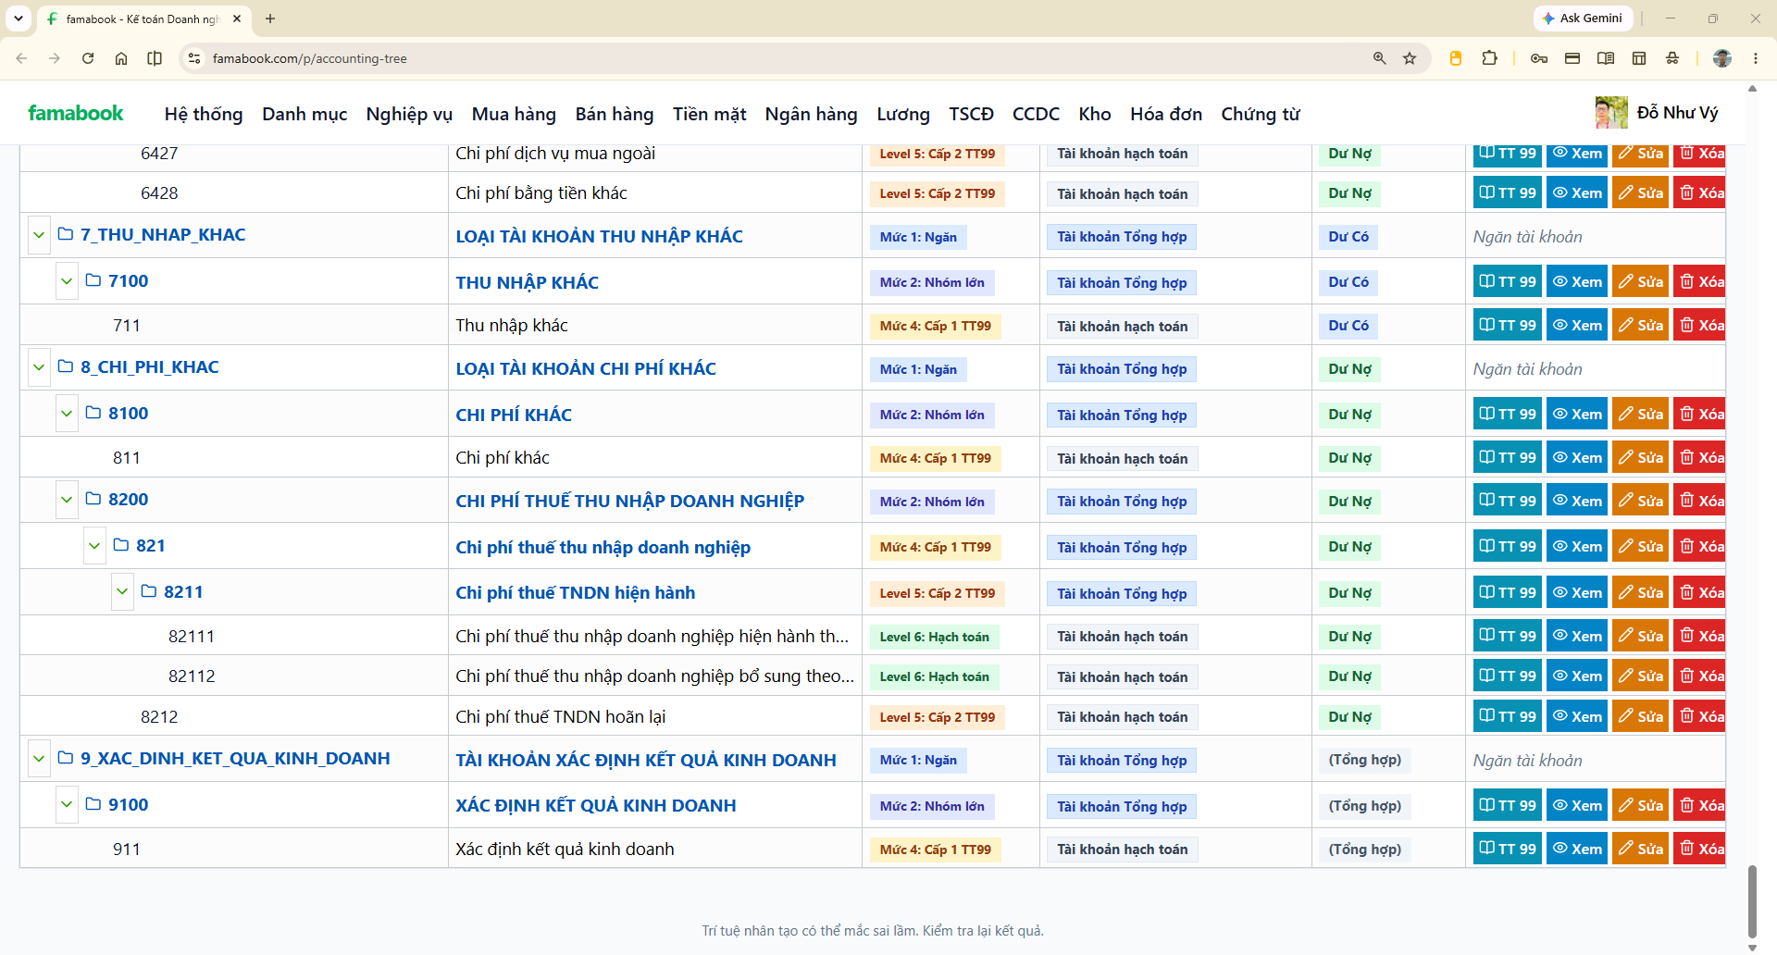Click 'Chi phí thuế TNDN hoãn lại' text

[x=560, y=717]
